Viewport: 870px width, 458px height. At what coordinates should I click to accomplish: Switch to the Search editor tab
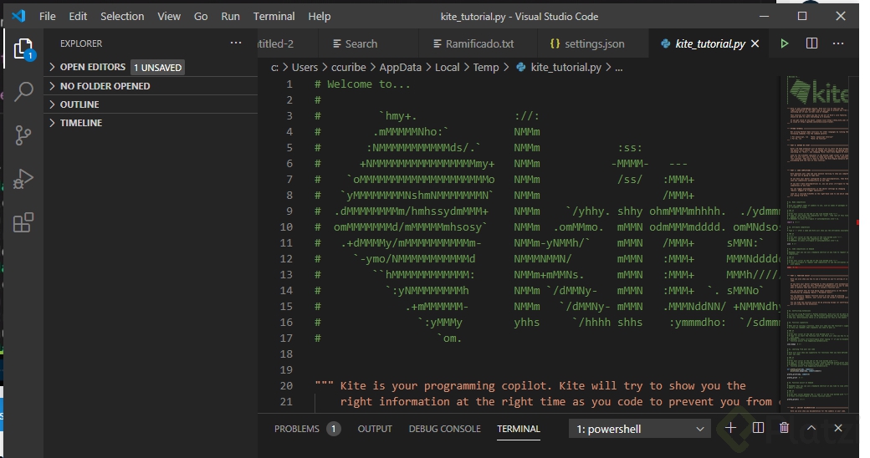[368, 43]
